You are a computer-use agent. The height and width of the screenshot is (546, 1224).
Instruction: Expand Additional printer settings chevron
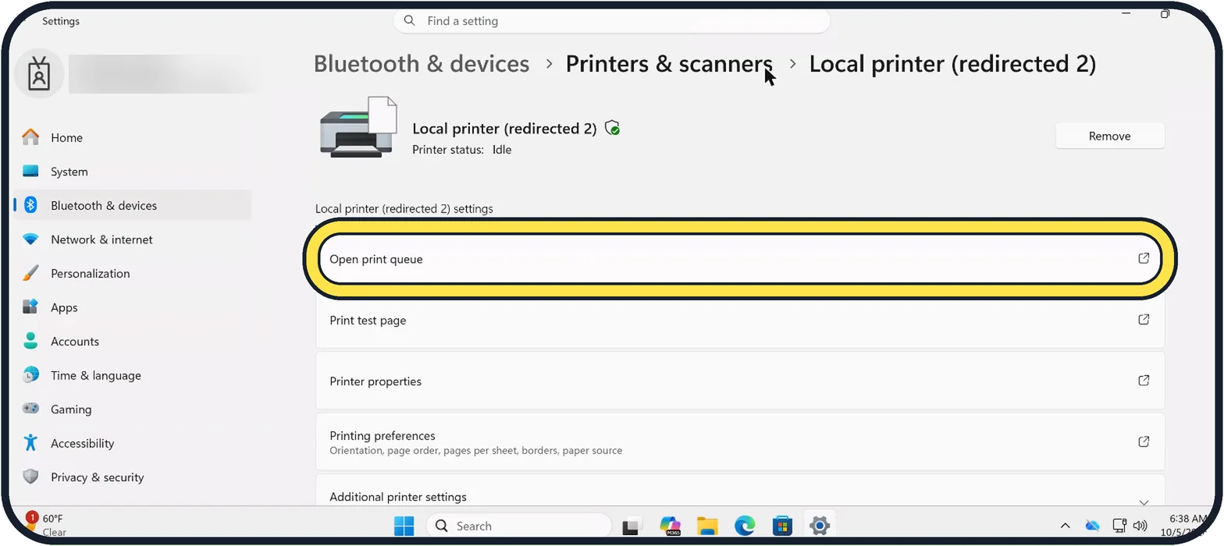[1144, 503]
